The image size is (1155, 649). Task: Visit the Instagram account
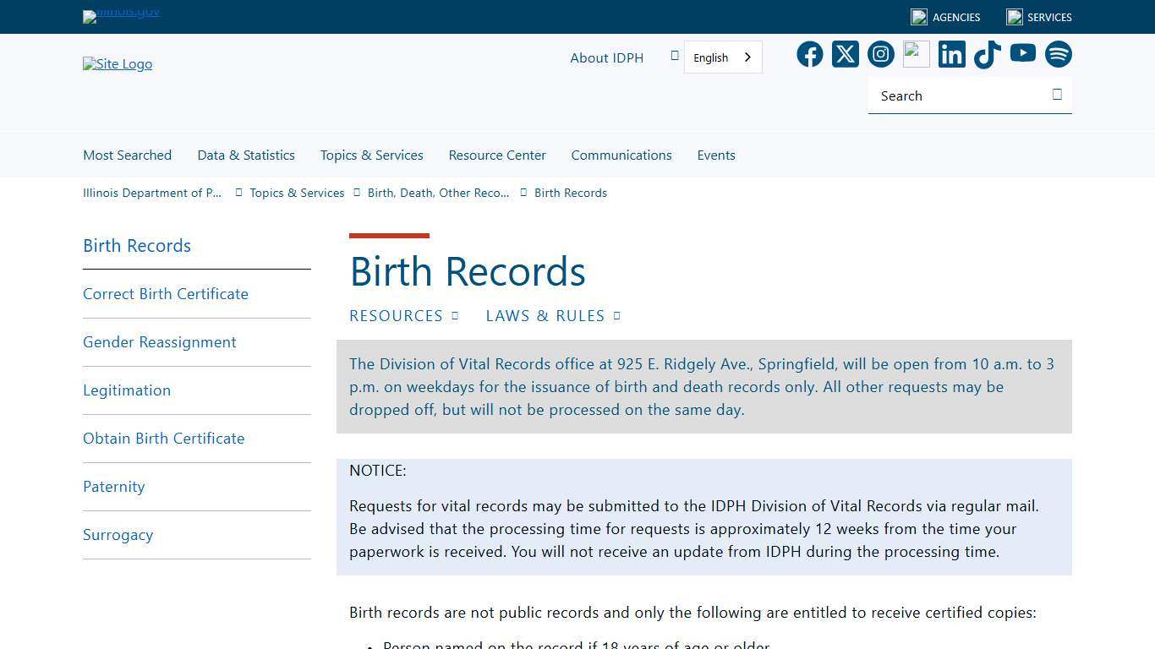880,53
